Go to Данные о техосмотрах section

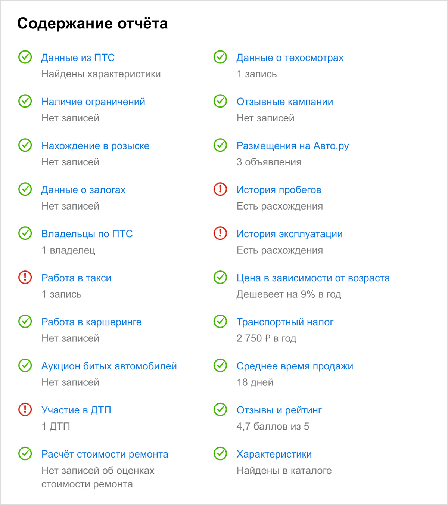coord(290,58)
